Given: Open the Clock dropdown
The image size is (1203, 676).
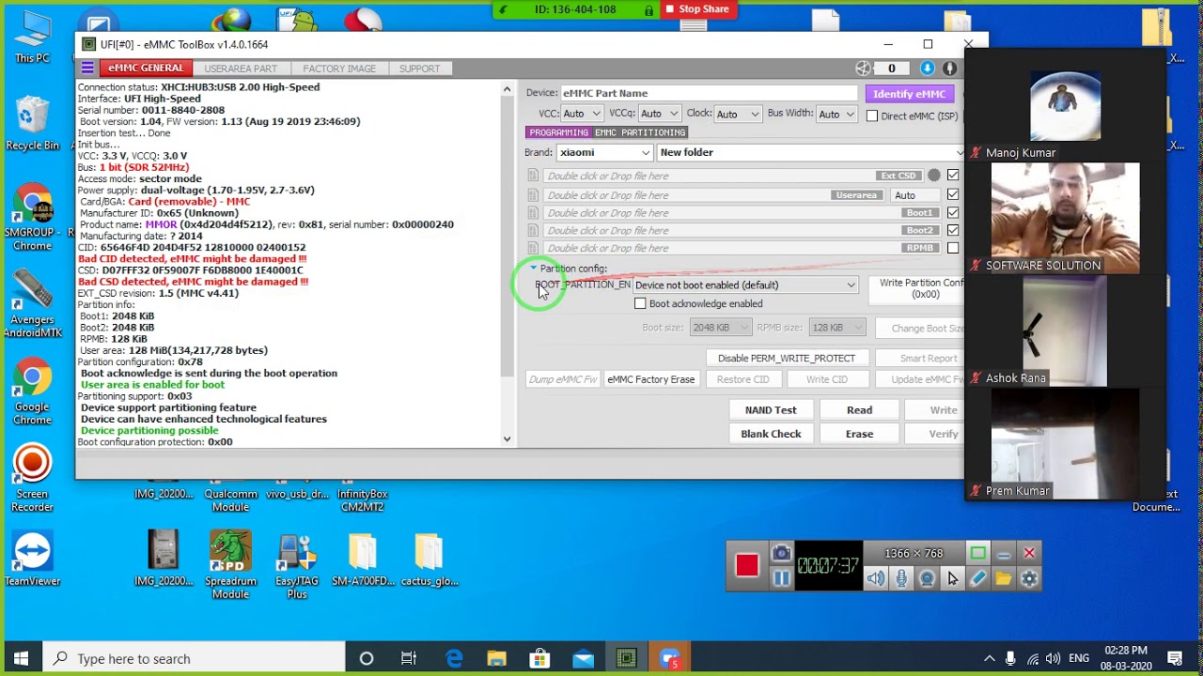Looking at the screenshot, I should 738,114.
